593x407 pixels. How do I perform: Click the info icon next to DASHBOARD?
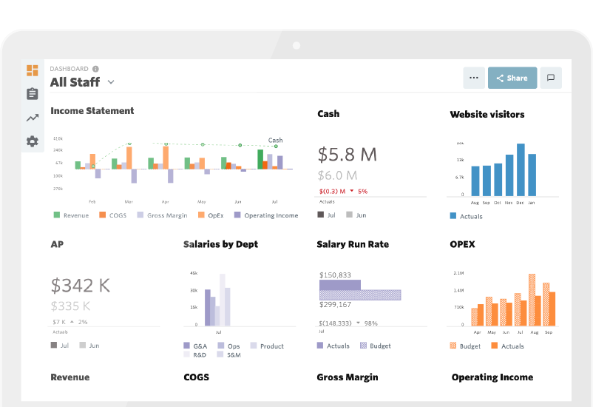[x=95, y=69]
